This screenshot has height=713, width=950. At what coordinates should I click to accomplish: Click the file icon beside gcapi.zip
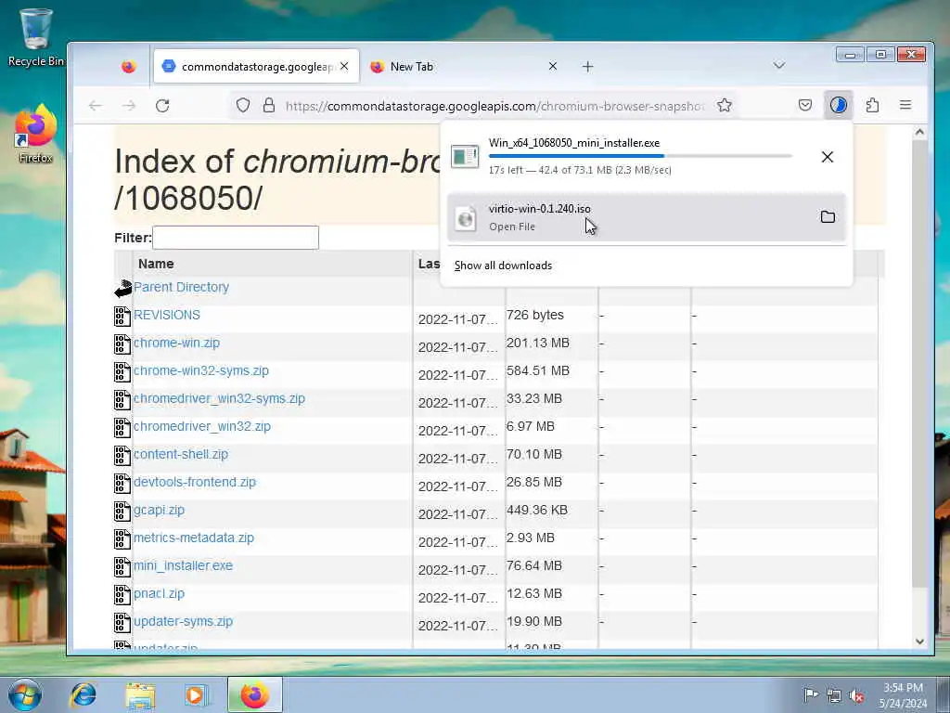(122, 512)
